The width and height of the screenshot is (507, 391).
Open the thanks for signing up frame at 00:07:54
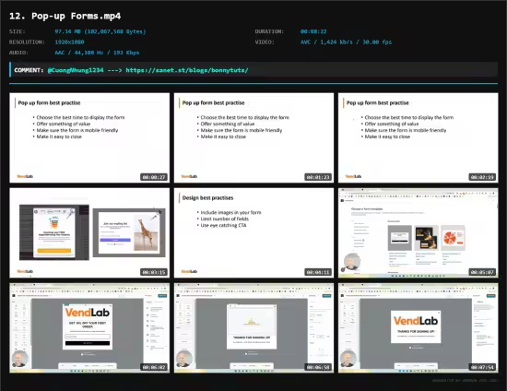tap(419, 328)
